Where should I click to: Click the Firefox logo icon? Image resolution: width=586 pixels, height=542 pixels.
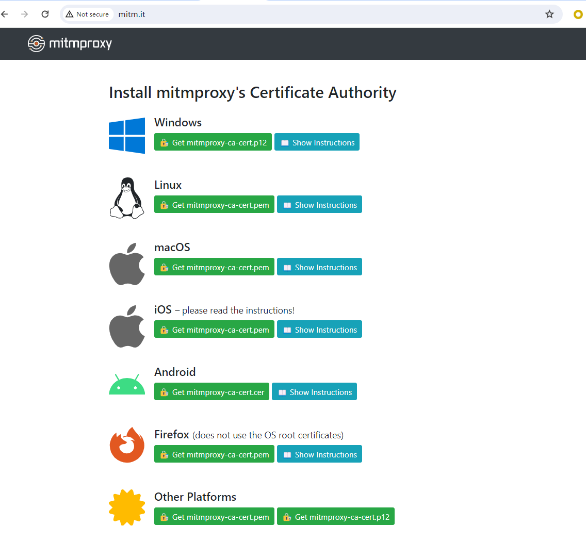point(127,445)
